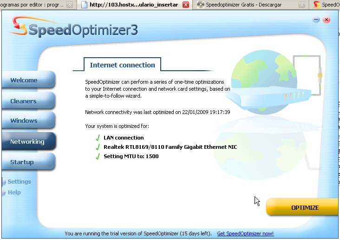The width and height of the screenshot is (340, 240).
Task: Close the 103.hostx browser tab
Action: tap(186, 5)
